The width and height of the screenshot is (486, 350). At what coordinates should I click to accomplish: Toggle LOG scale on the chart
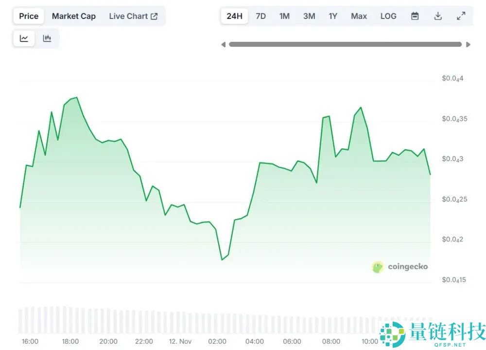[388, 16]
